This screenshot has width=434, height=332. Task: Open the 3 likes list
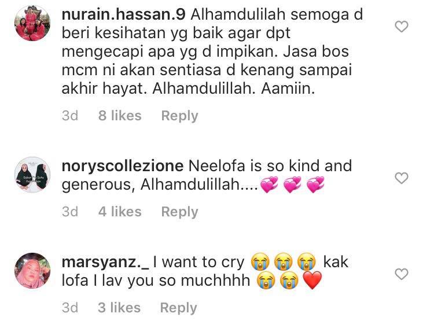click(119, 308)
